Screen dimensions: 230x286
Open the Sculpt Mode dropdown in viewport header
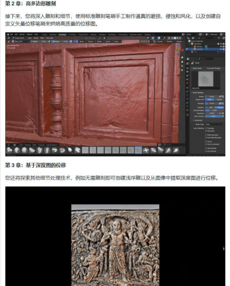pyautogui.click(x=19, y=38)
